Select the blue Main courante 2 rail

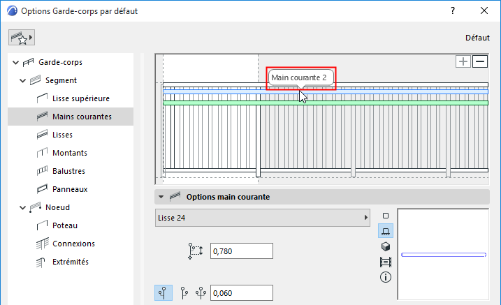click(326, 92)
